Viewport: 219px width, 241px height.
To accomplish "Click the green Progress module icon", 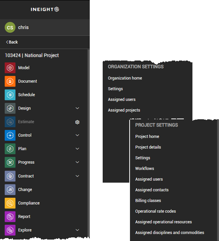I will [x=10, y=162].
